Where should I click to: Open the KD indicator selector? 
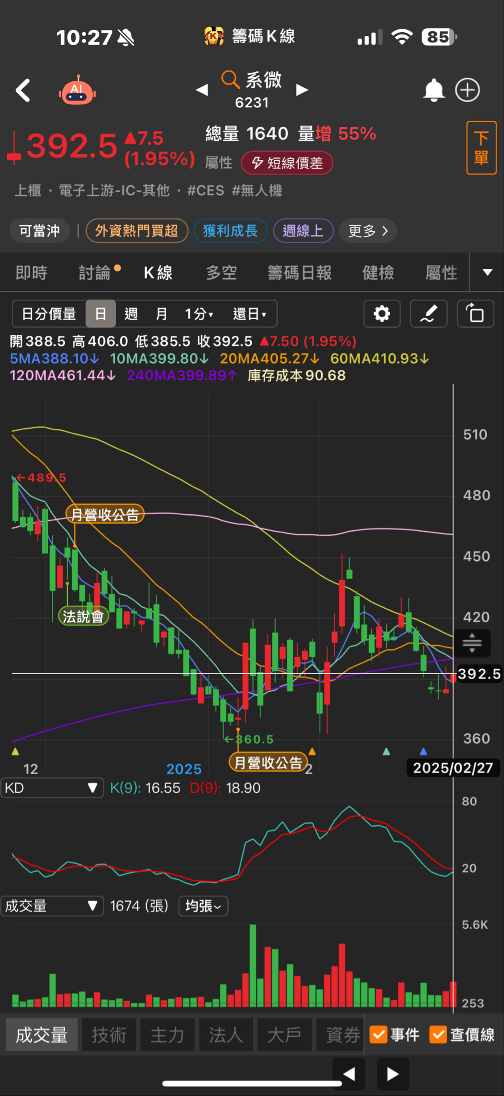pyautogui.click(x=52, y=788)
